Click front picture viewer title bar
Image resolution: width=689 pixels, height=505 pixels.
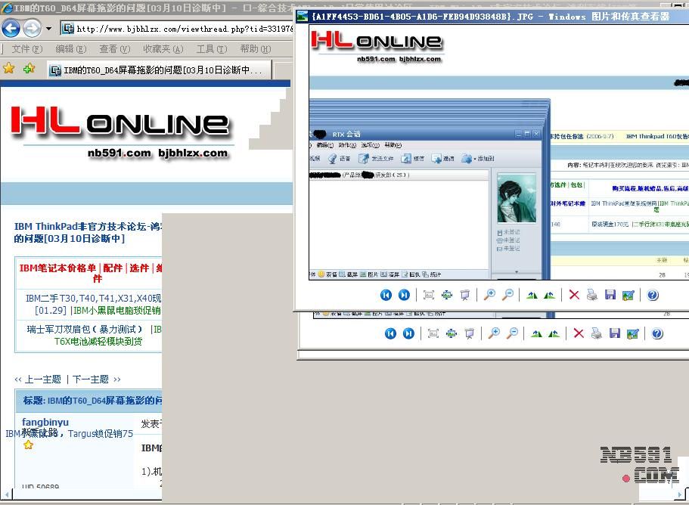tap(492, 17)
